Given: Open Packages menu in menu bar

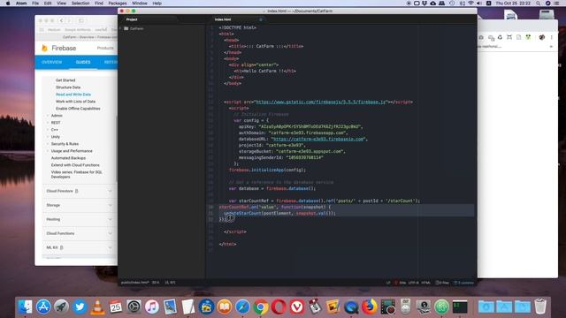Looking at the screenshot, I should click(118, 4).
